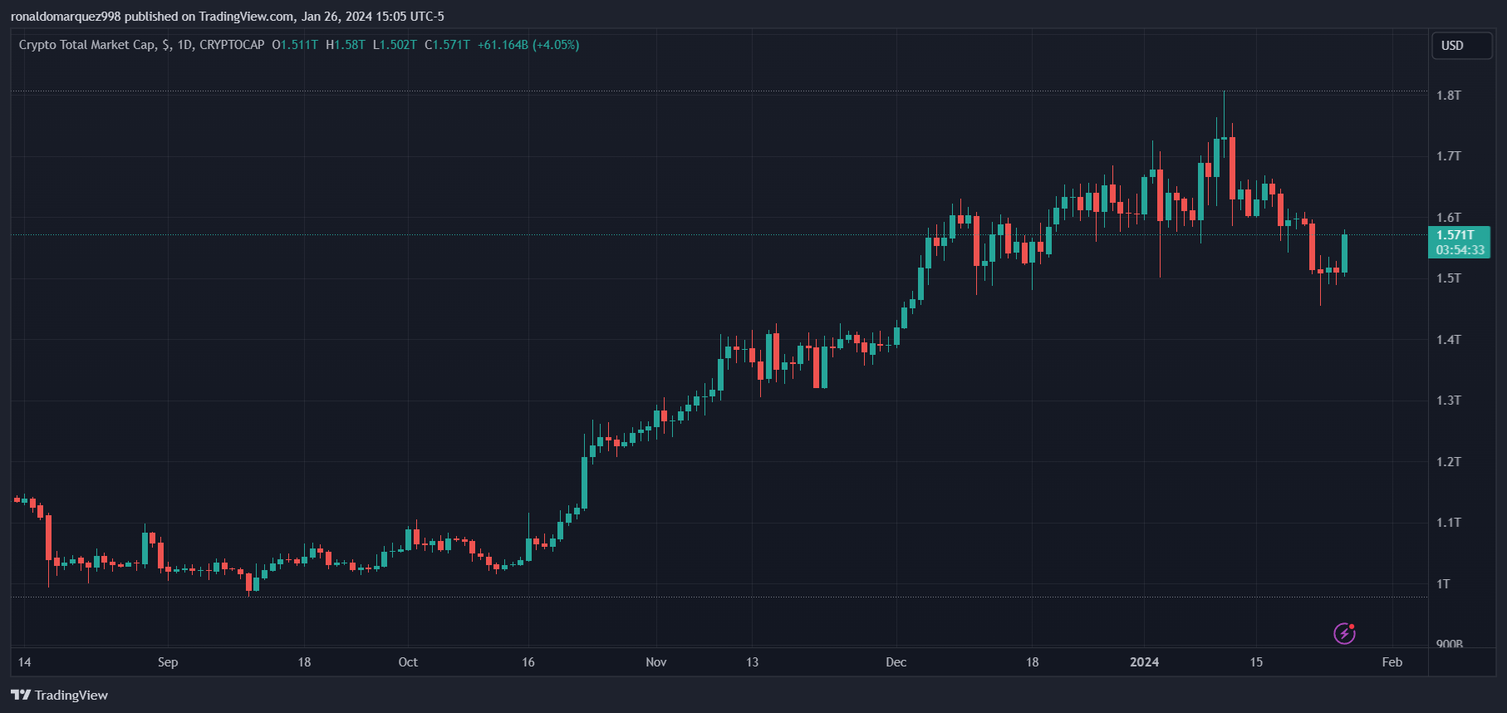
Task: Click the Sep label on time axis
Action: tap(168, 662)
